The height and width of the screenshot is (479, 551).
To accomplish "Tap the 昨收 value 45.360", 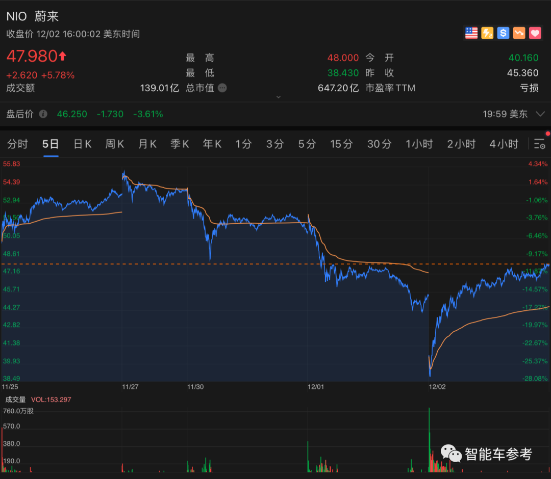I will tap(523, 73).
